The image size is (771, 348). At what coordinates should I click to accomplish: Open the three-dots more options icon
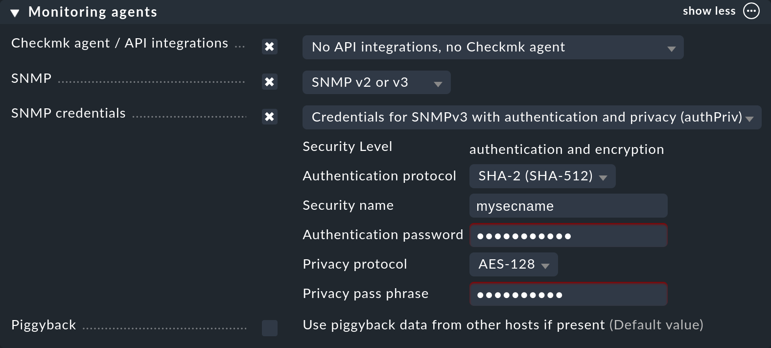click(751, 11)
